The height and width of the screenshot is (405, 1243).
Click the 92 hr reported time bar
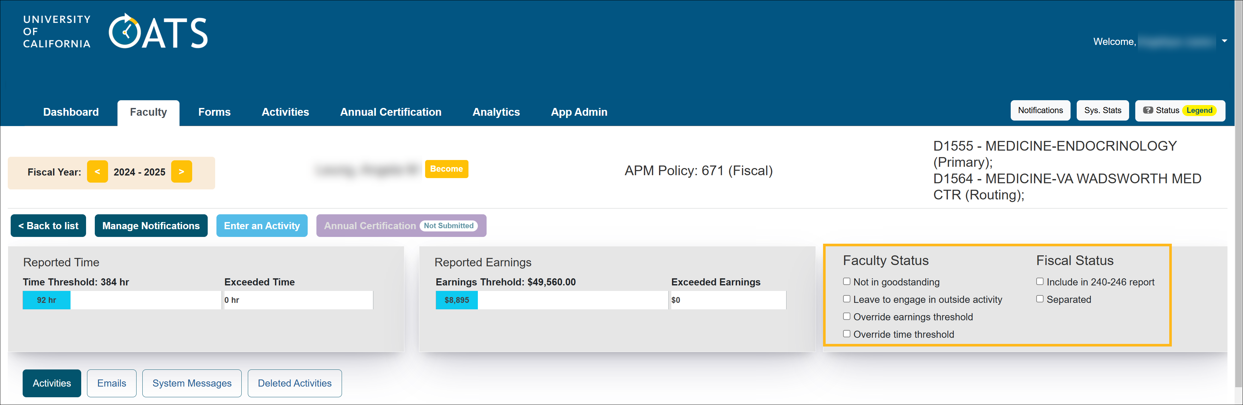click(x=46, y=300)
